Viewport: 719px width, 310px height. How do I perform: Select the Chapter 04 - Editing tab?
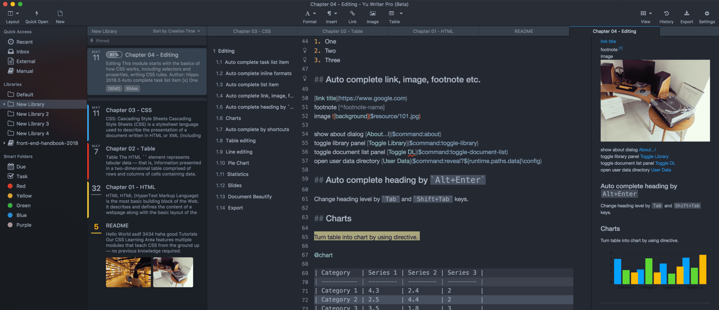pyautogui.click(x=615, y=31)
